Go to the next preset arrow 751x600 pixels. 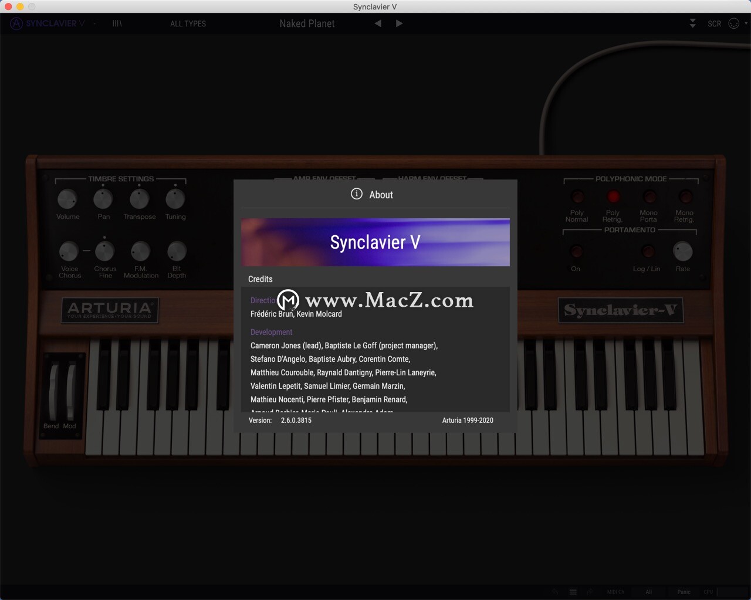399,23
